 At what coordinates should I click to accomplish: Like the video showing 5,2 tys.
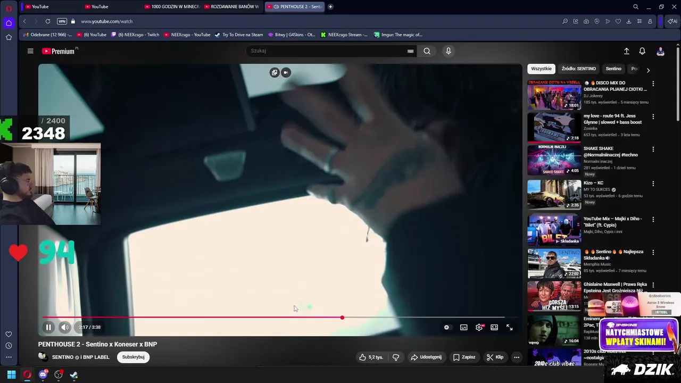click(371, 357)
